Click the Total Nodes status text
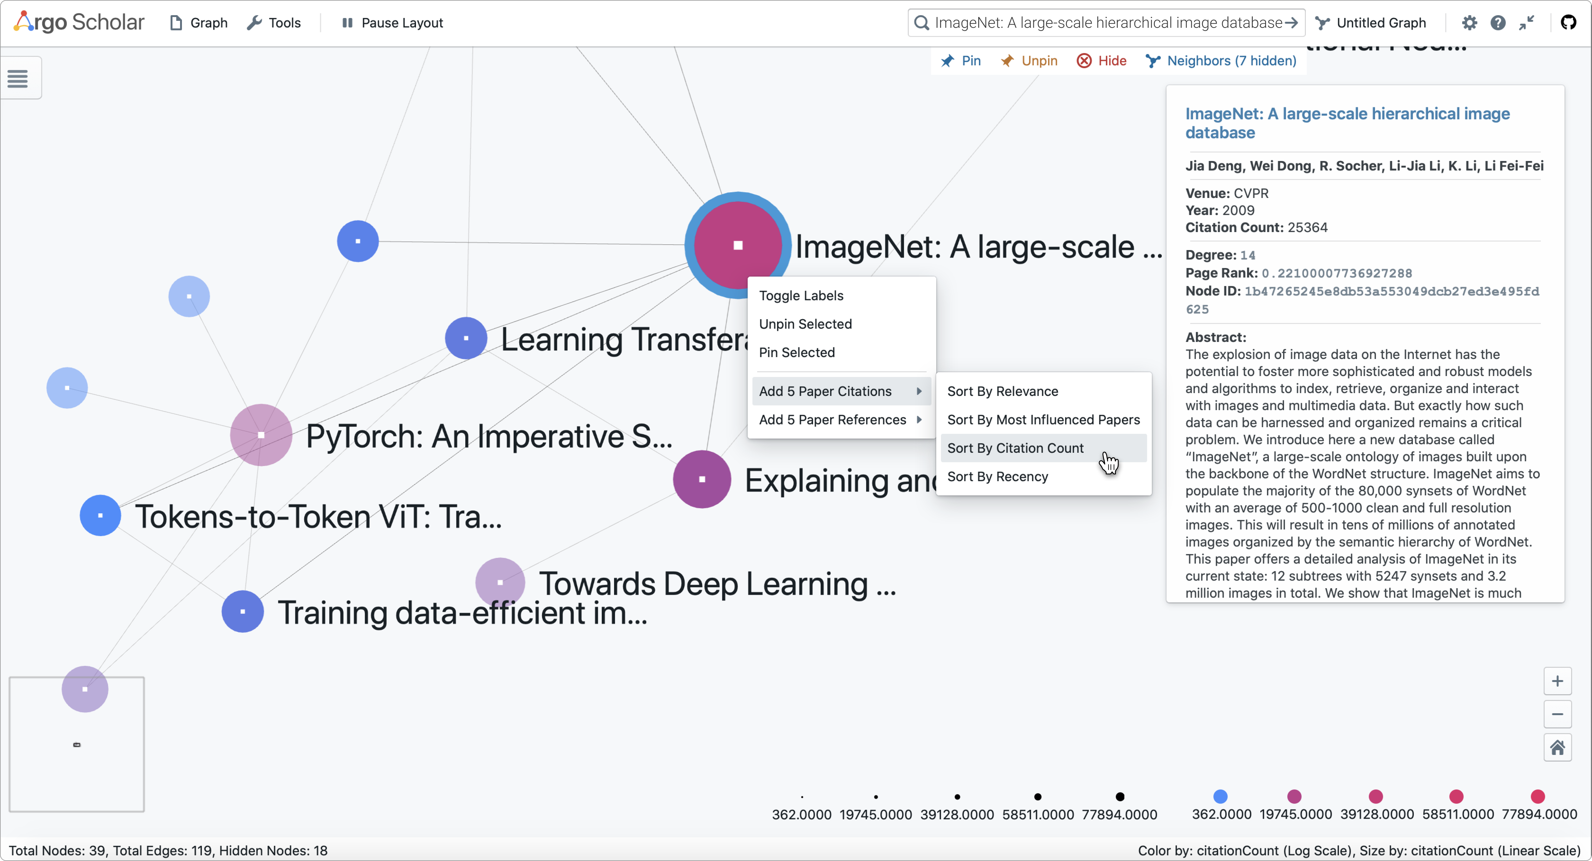Image resolution: width=1592 pixels, height=861 pixels. (167, 851)
